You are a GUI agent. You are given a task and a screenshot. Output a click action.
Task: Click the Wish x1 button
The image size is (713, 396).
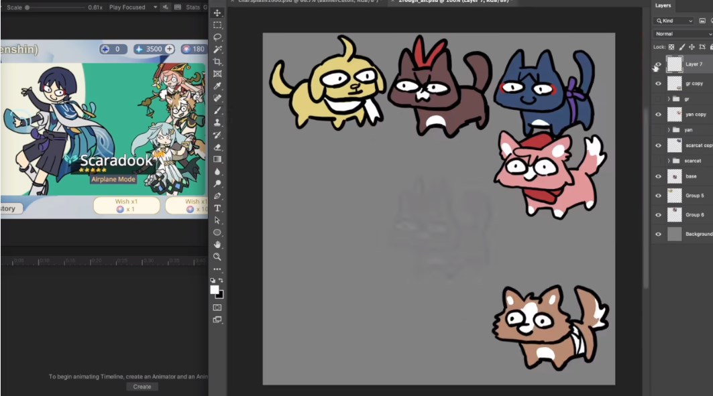coord(126,205)
